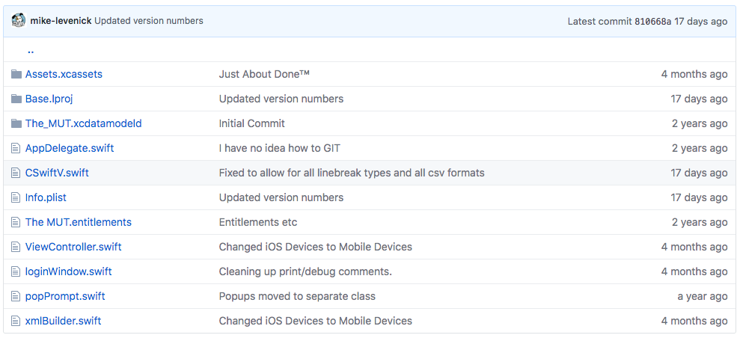Open 'Changed iOS Devices' commit for ViewController.swift
The image size is (740, 338).
[x=315, y=247]
